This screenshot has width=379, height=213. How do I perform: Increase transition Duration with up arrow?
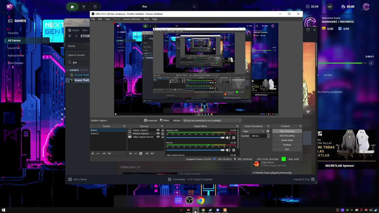coord(268,135)
